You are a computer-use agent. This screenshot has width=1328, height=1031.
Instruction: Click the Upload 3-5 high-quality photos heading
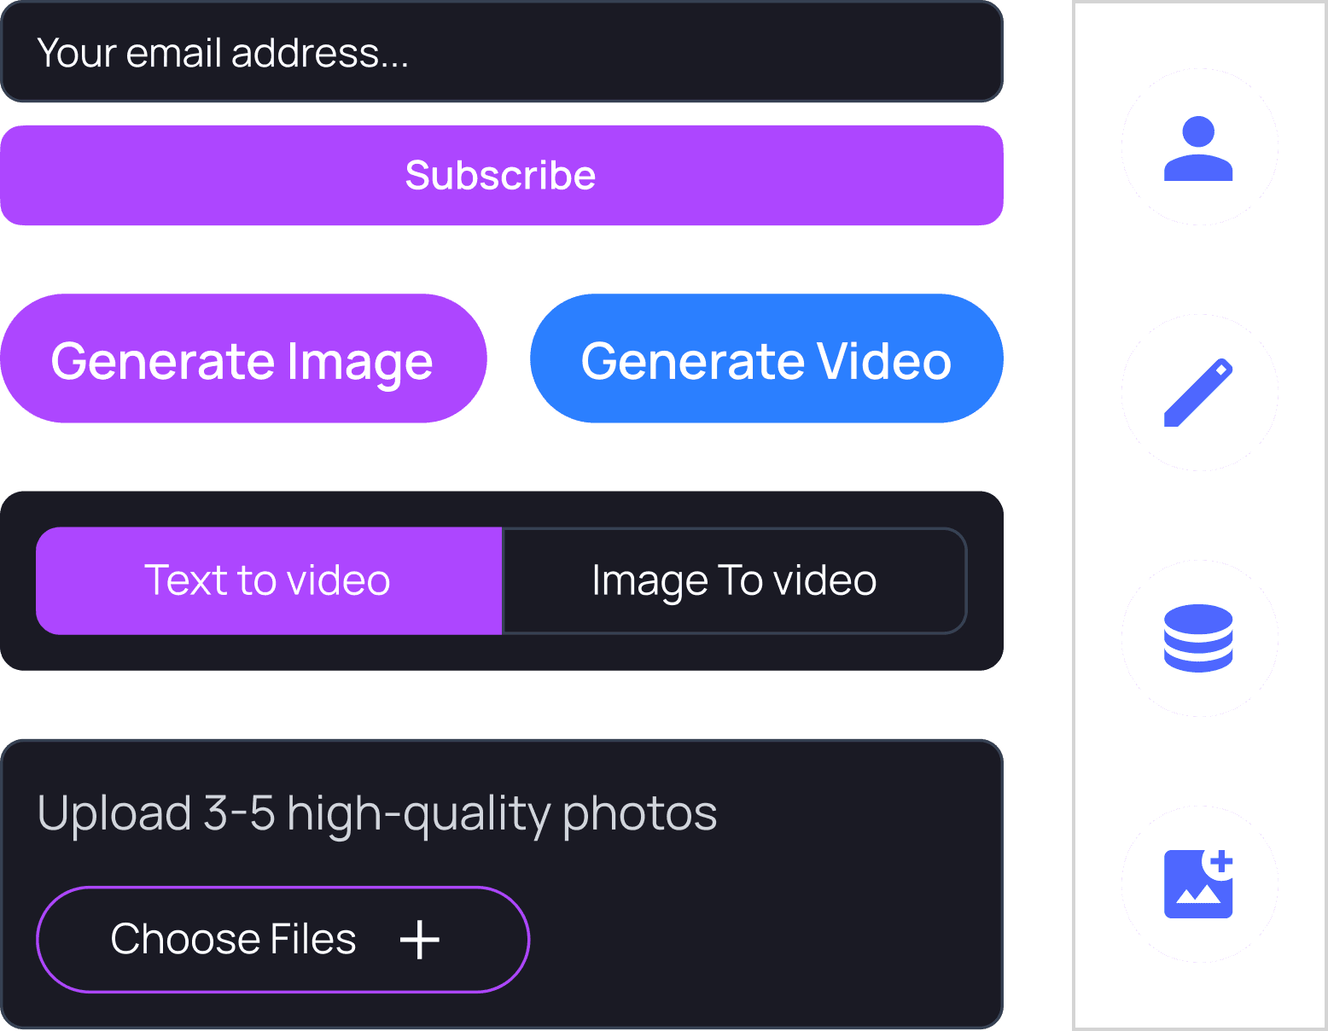377,813
